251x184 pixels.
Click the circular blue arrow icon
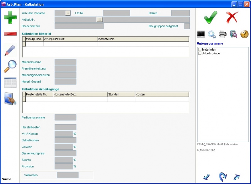[222, 177]
